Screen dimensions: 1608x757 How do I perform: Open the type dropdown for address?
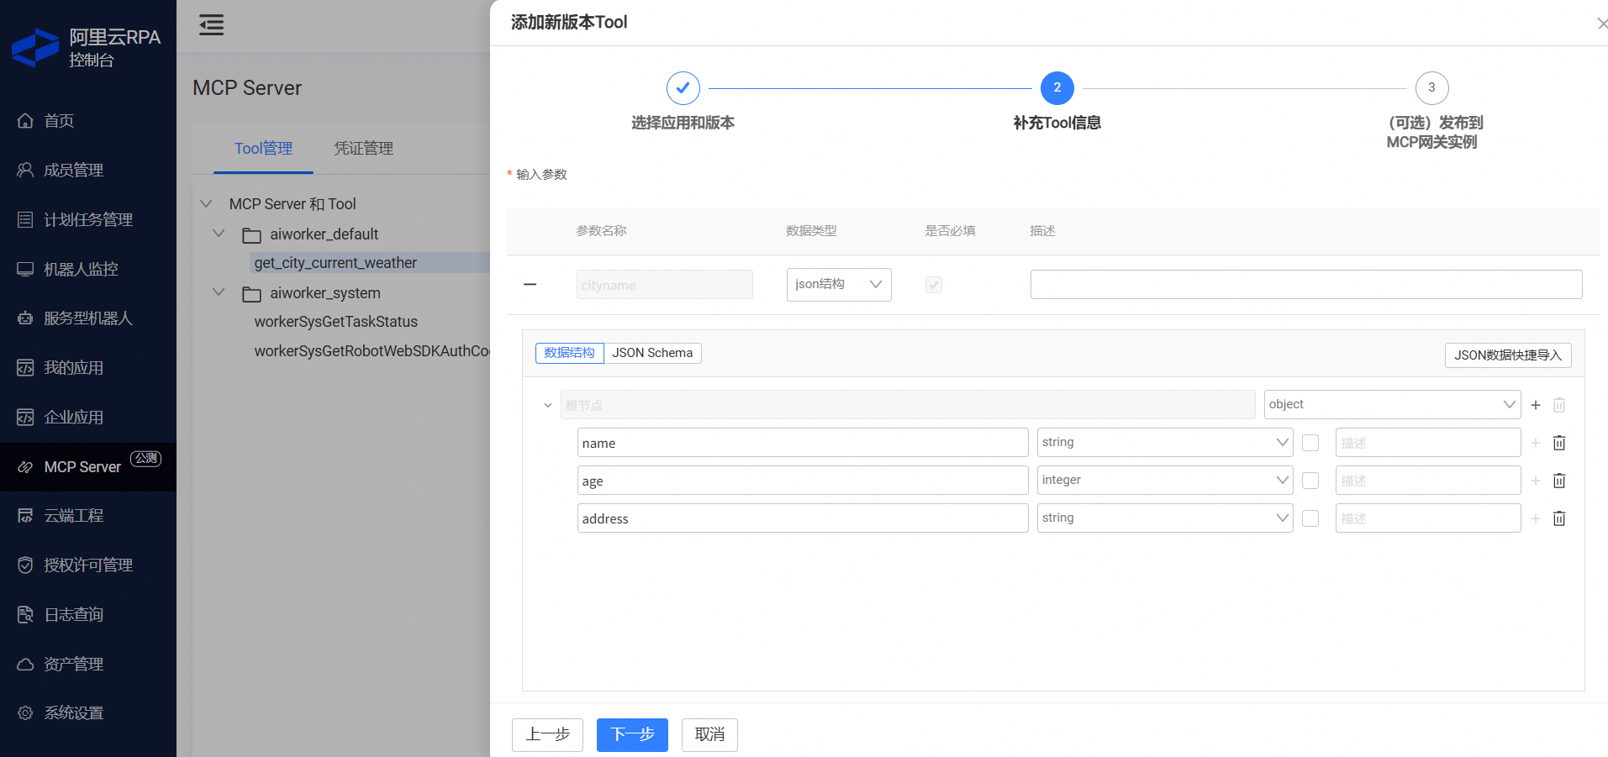pos(1165,518)
